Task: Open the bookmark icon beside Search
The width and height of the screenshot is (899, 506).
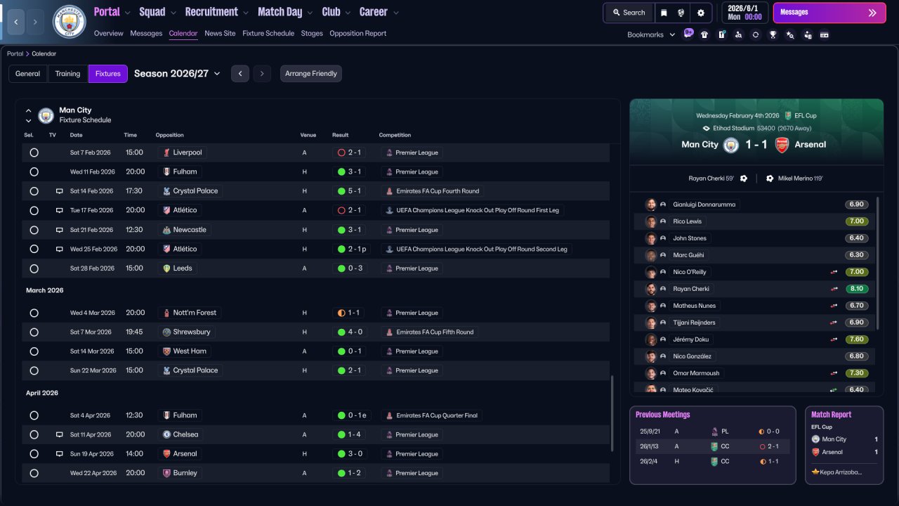Action: pyautogui.click(x=664, y=13)
